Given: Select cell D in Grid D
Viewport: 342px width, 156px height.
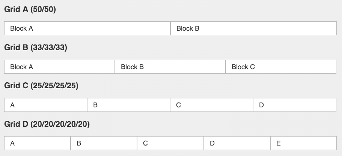Looking at the screenshot, I should click(237, 143).
